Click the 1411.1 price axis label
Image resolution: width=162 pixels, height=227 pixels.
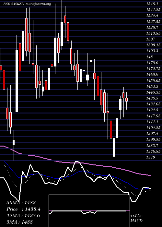point(153,122)
